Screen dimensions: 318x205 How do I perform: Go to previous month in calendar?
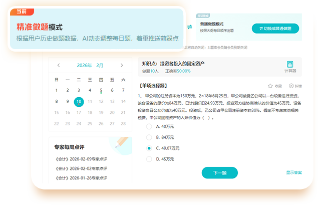point(59,65)
